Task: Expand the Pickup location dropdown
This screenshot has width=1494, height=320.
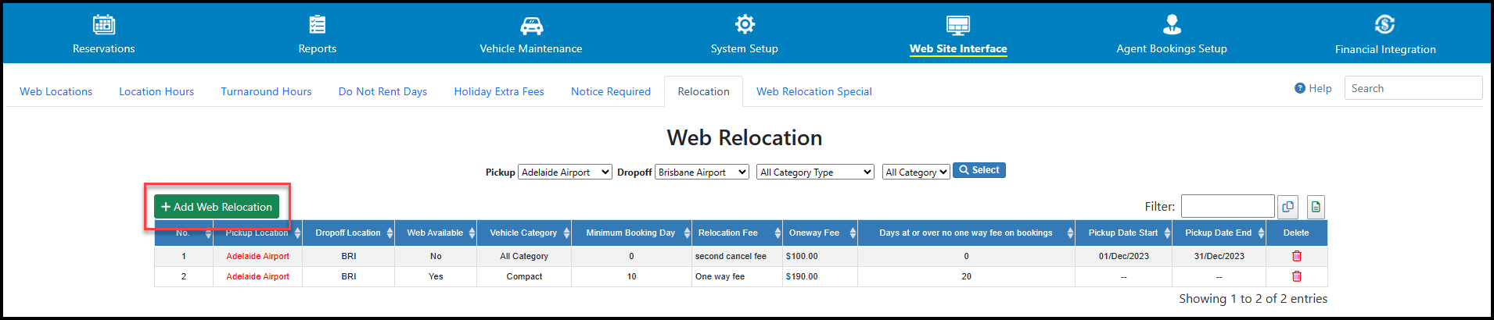Action: click(565, 172)
